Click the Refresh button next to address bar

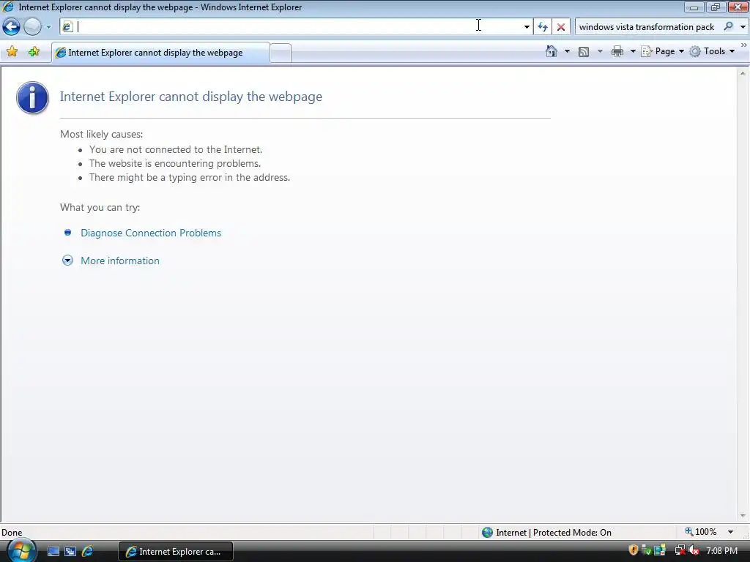pyautogui.click(x=543, y=27)
